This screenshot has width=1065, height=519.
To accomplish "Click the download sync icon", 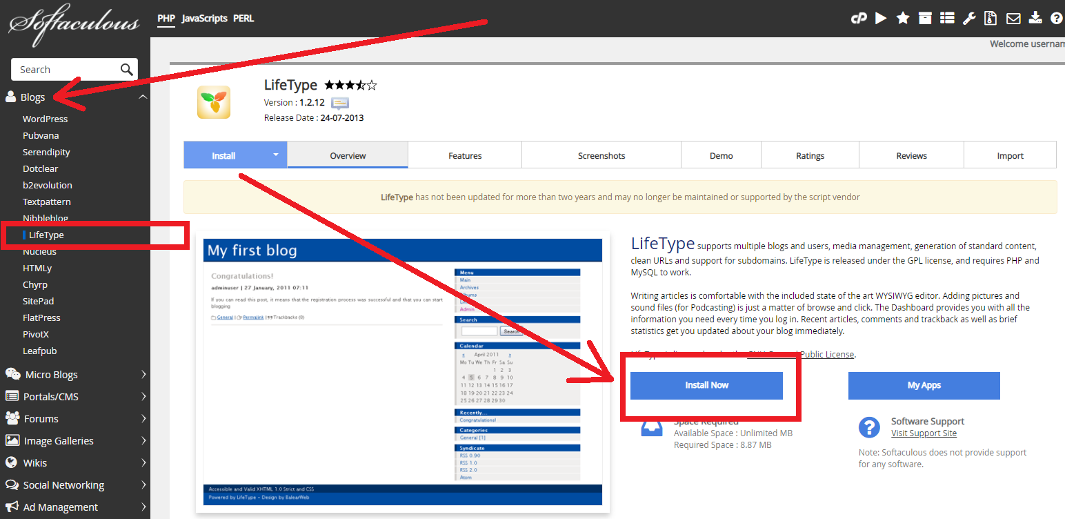I will (1035, 19).
